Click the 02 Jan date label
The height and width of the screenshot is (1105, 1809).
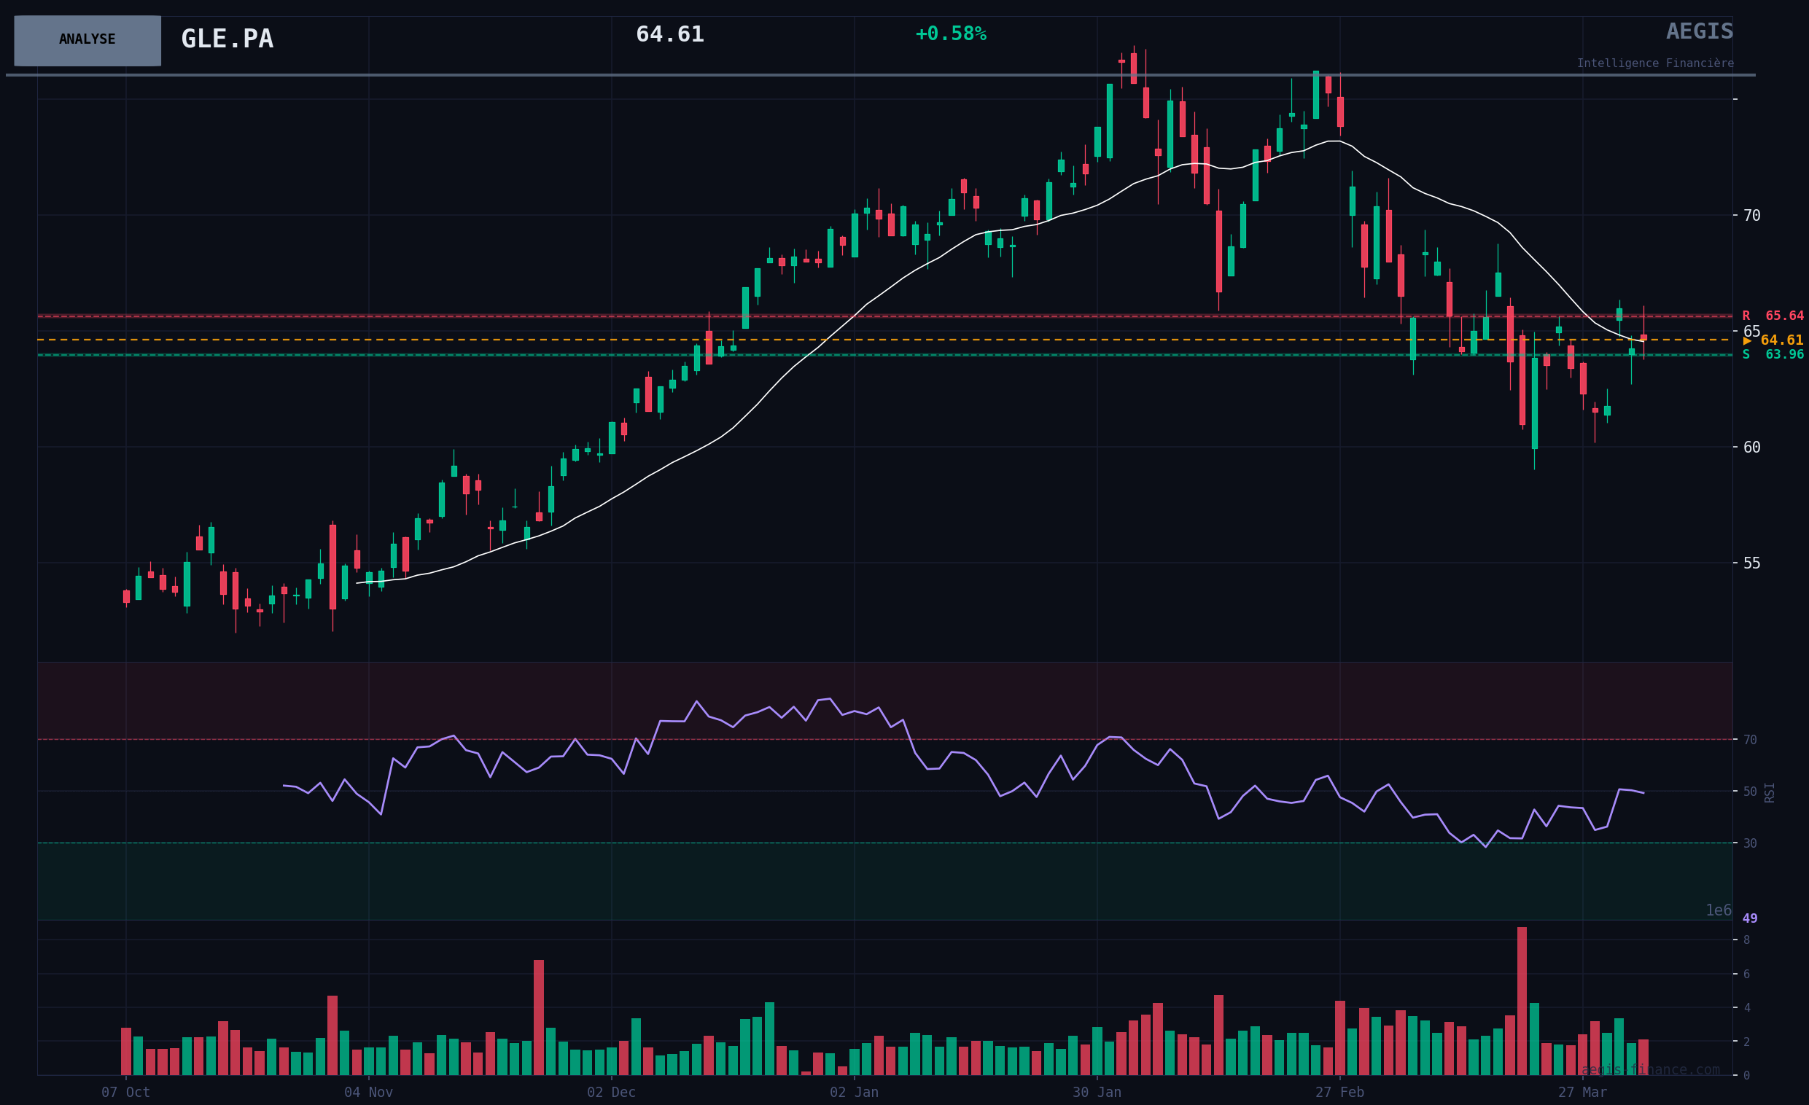click(854, 1092)
